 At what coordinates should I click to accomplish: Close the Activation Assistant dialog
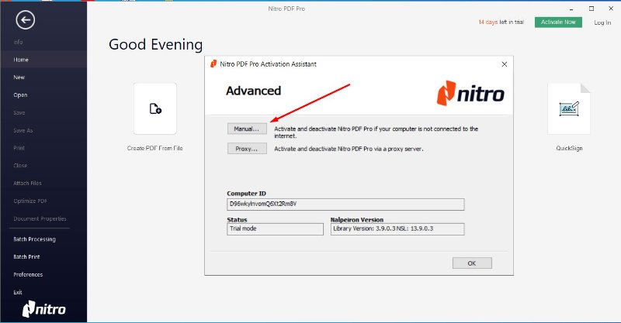[x=504, y=64]
